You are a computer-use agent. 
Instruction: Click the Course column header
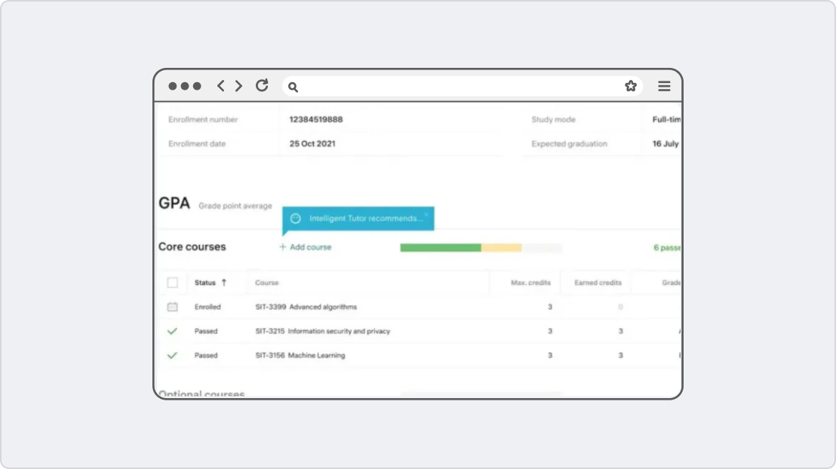(x=267, y=283)
